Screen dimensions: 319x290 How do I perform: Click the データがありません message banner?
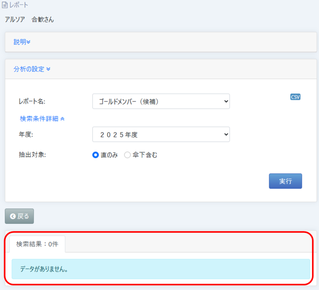click(x=161, y=269)
